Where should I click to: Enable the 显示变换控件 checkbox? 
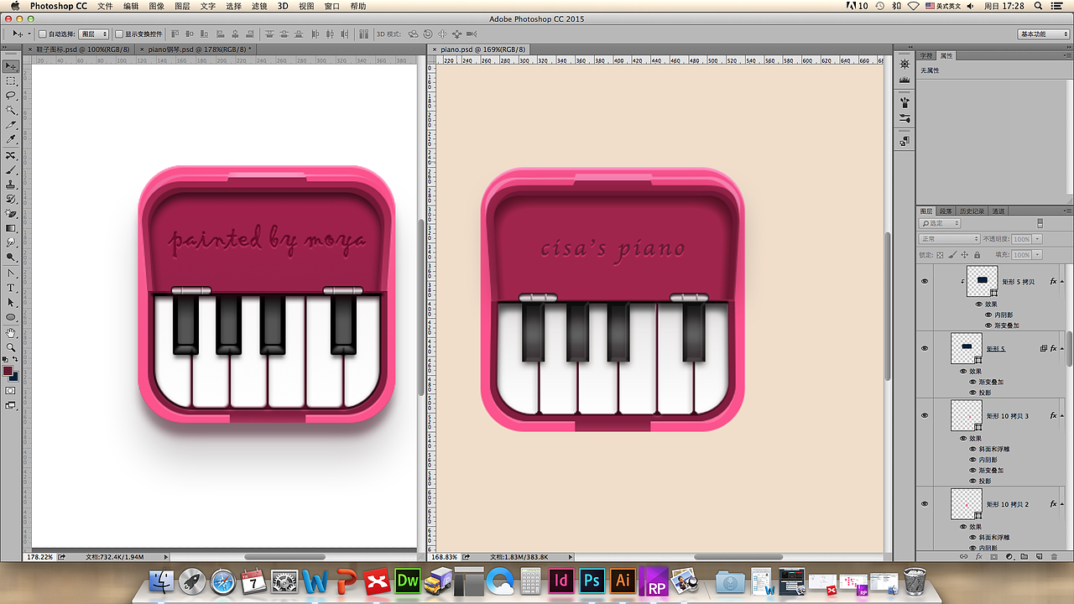119,34
